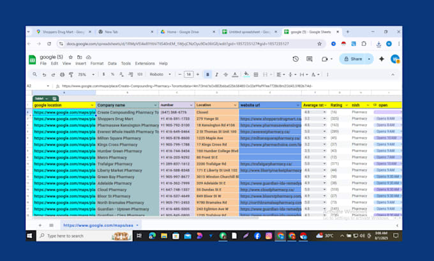Open the zoom level 75% dropdown

tap(86, 75)
